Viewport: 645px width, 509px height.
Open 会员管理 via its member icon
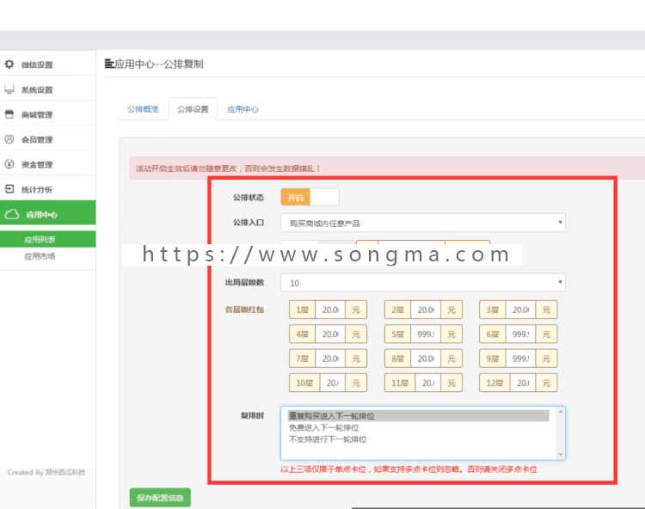[9, 139]
